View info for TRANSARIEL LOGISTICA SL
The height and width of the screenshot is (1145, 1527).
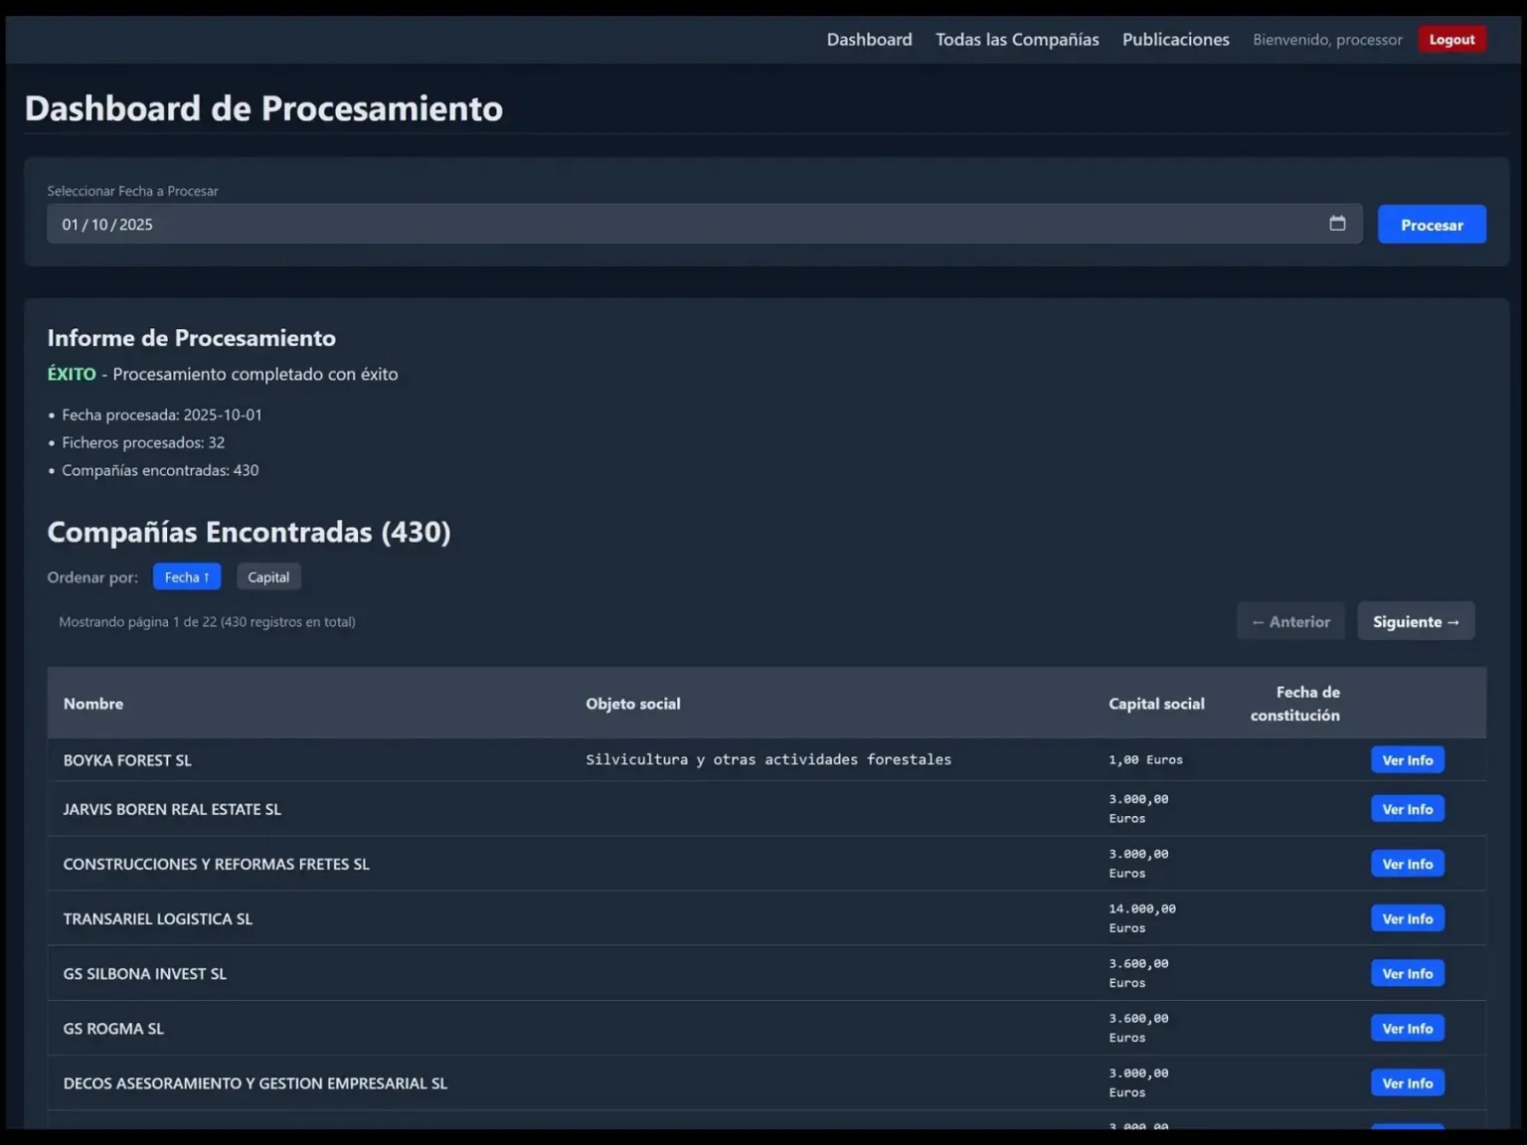[x=1407, y=917]
